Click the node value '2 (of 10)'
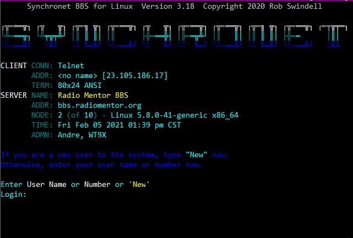353x238 pixels. (78, 115)
